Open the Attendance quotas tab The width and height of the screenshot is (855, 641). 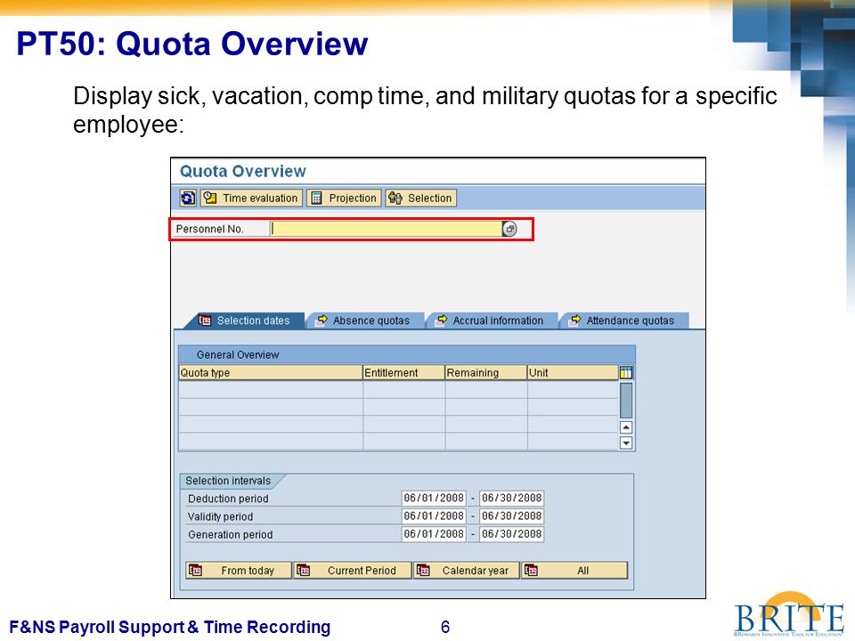623,320
